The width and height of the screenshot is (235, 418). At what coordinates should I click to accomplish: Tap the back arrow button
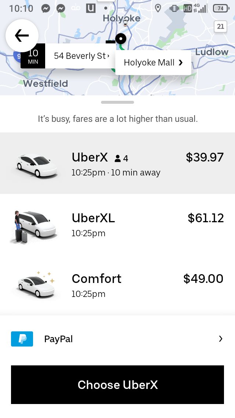click(22, 36)
